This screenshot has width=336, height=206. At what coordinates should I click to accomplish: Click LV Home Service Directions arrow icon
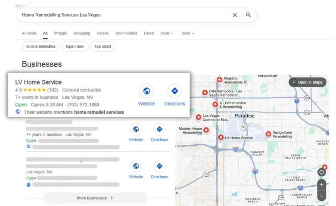tap(174, 91)
